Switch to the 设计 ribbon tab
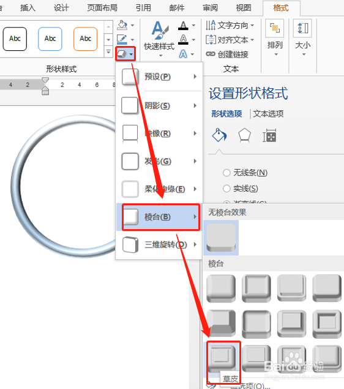The image size is (344, 389). [x=61, y=8]
